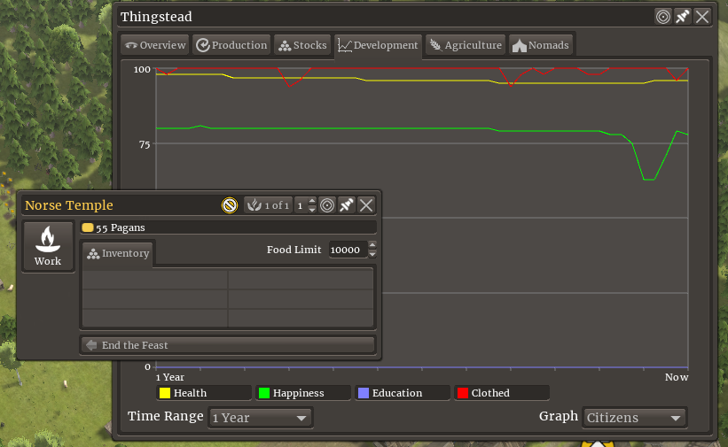Image resolution: width=728 pixels, height=447 pixels.
Task: Open the Stocks tab
Action: 302,45
